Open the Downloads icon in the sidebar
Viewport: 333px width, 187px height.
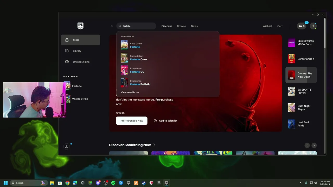pos(67,146)
